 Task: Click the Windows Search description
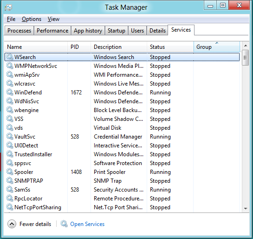point(114,57)
